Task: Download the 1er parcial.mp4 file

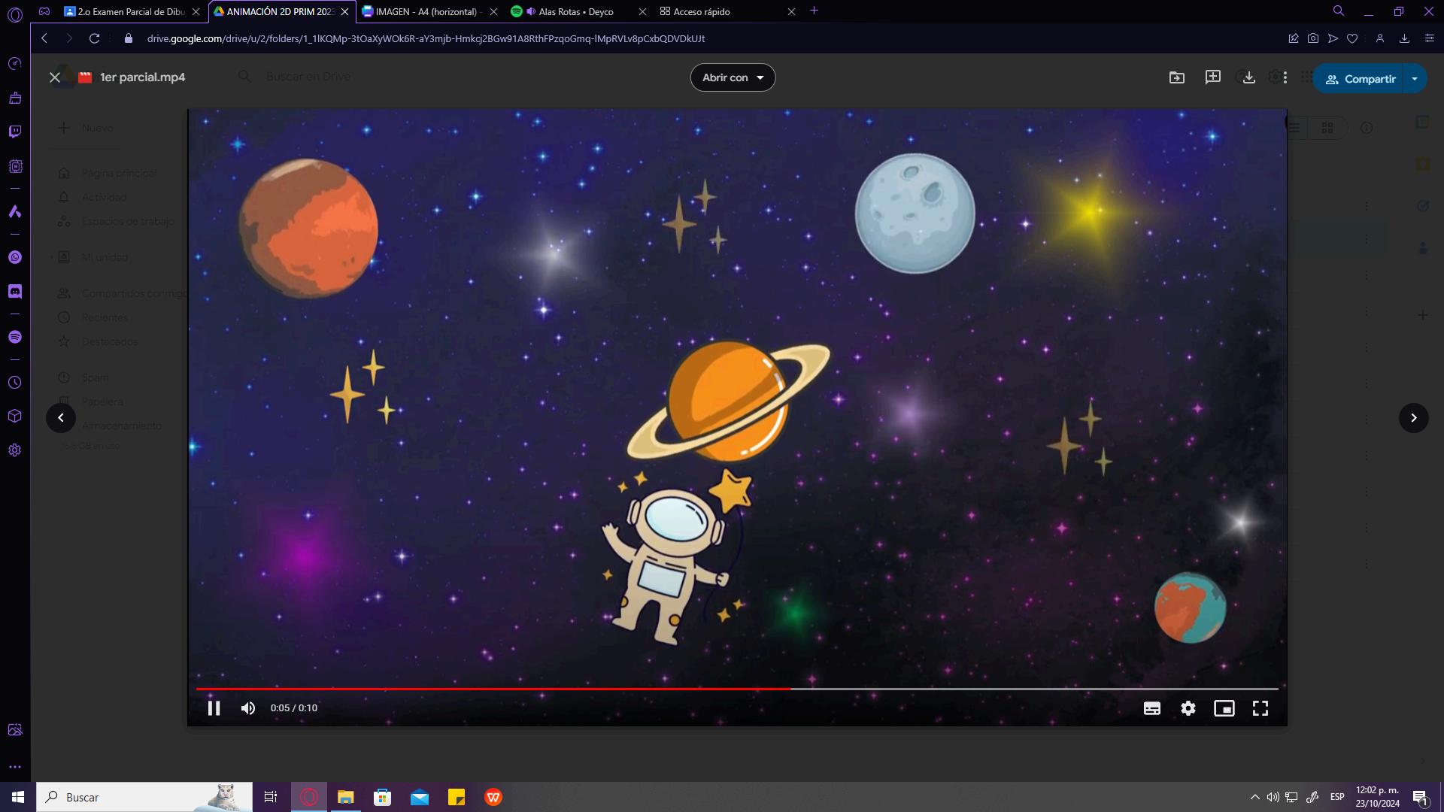Action: coord(1248,77)
